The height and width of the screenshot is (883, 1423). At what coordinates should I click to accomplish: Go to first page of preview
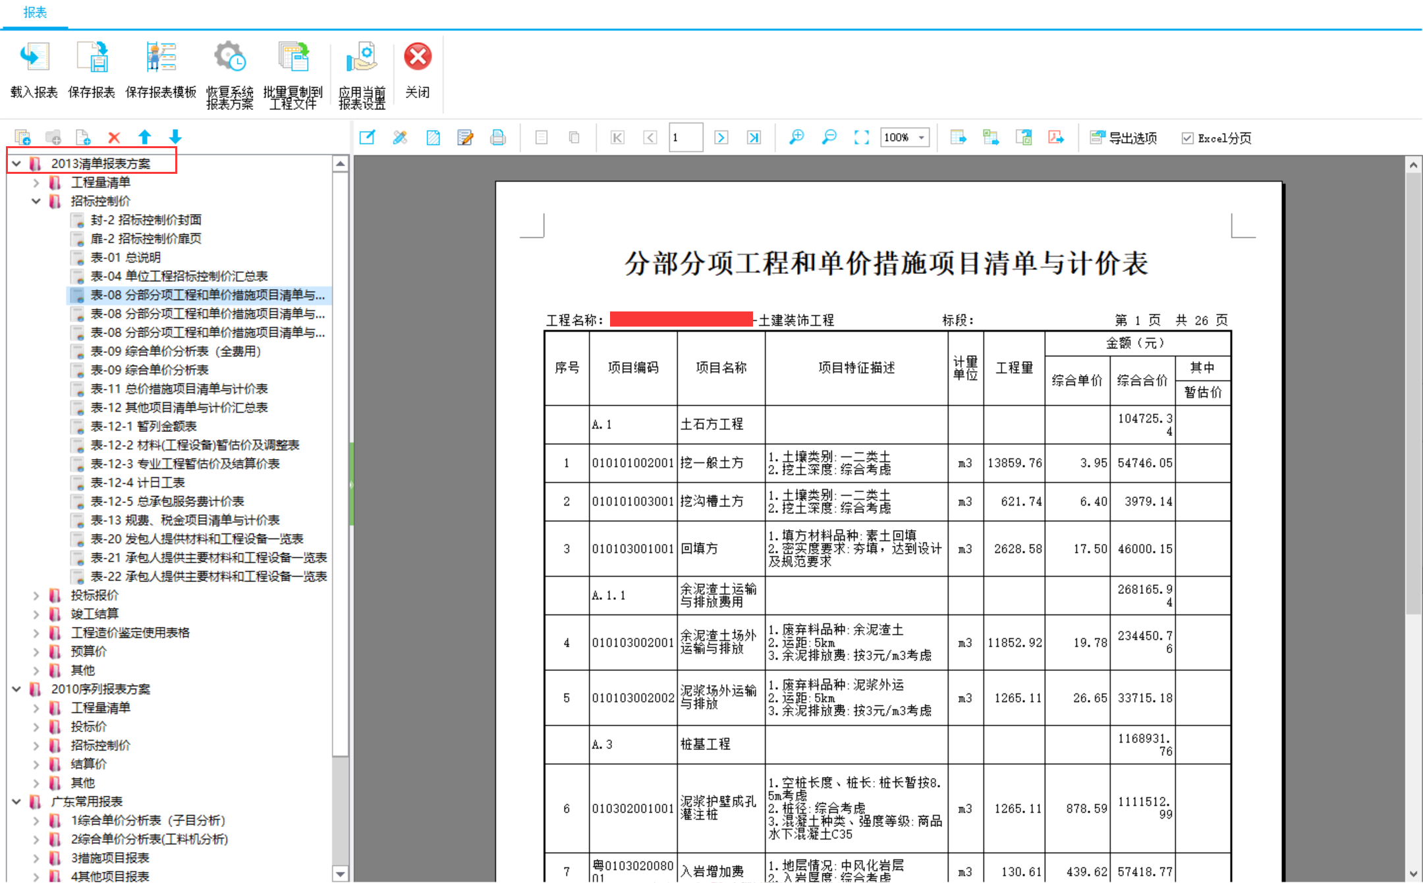click(617, 138)
